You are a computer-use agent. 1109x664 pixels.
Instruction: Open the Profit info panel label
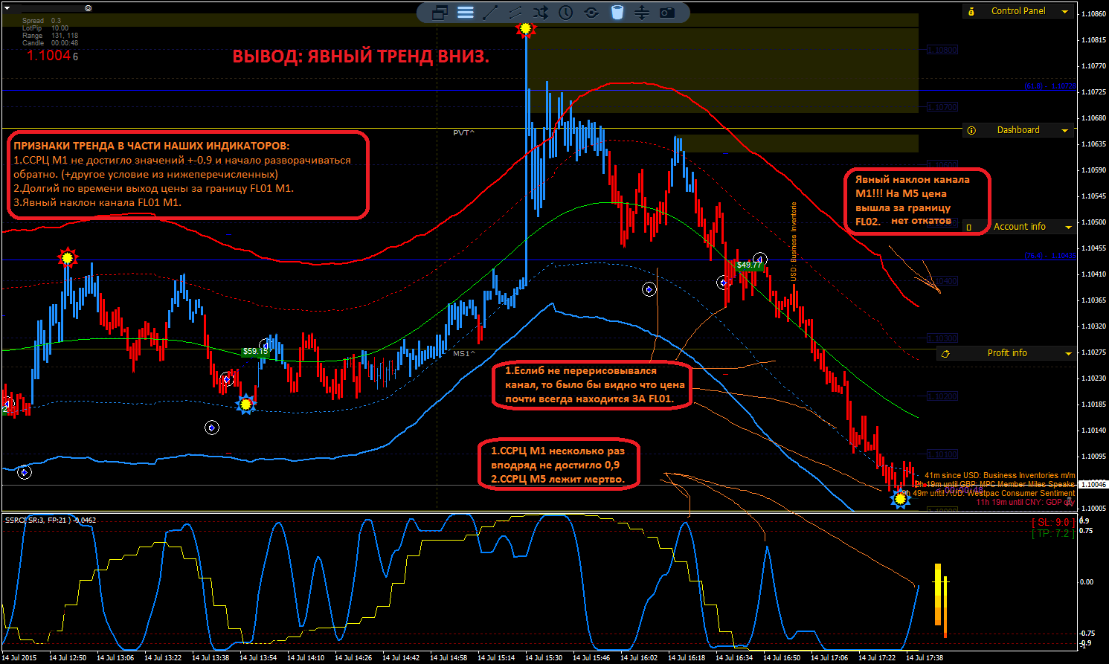point(1007,353)
